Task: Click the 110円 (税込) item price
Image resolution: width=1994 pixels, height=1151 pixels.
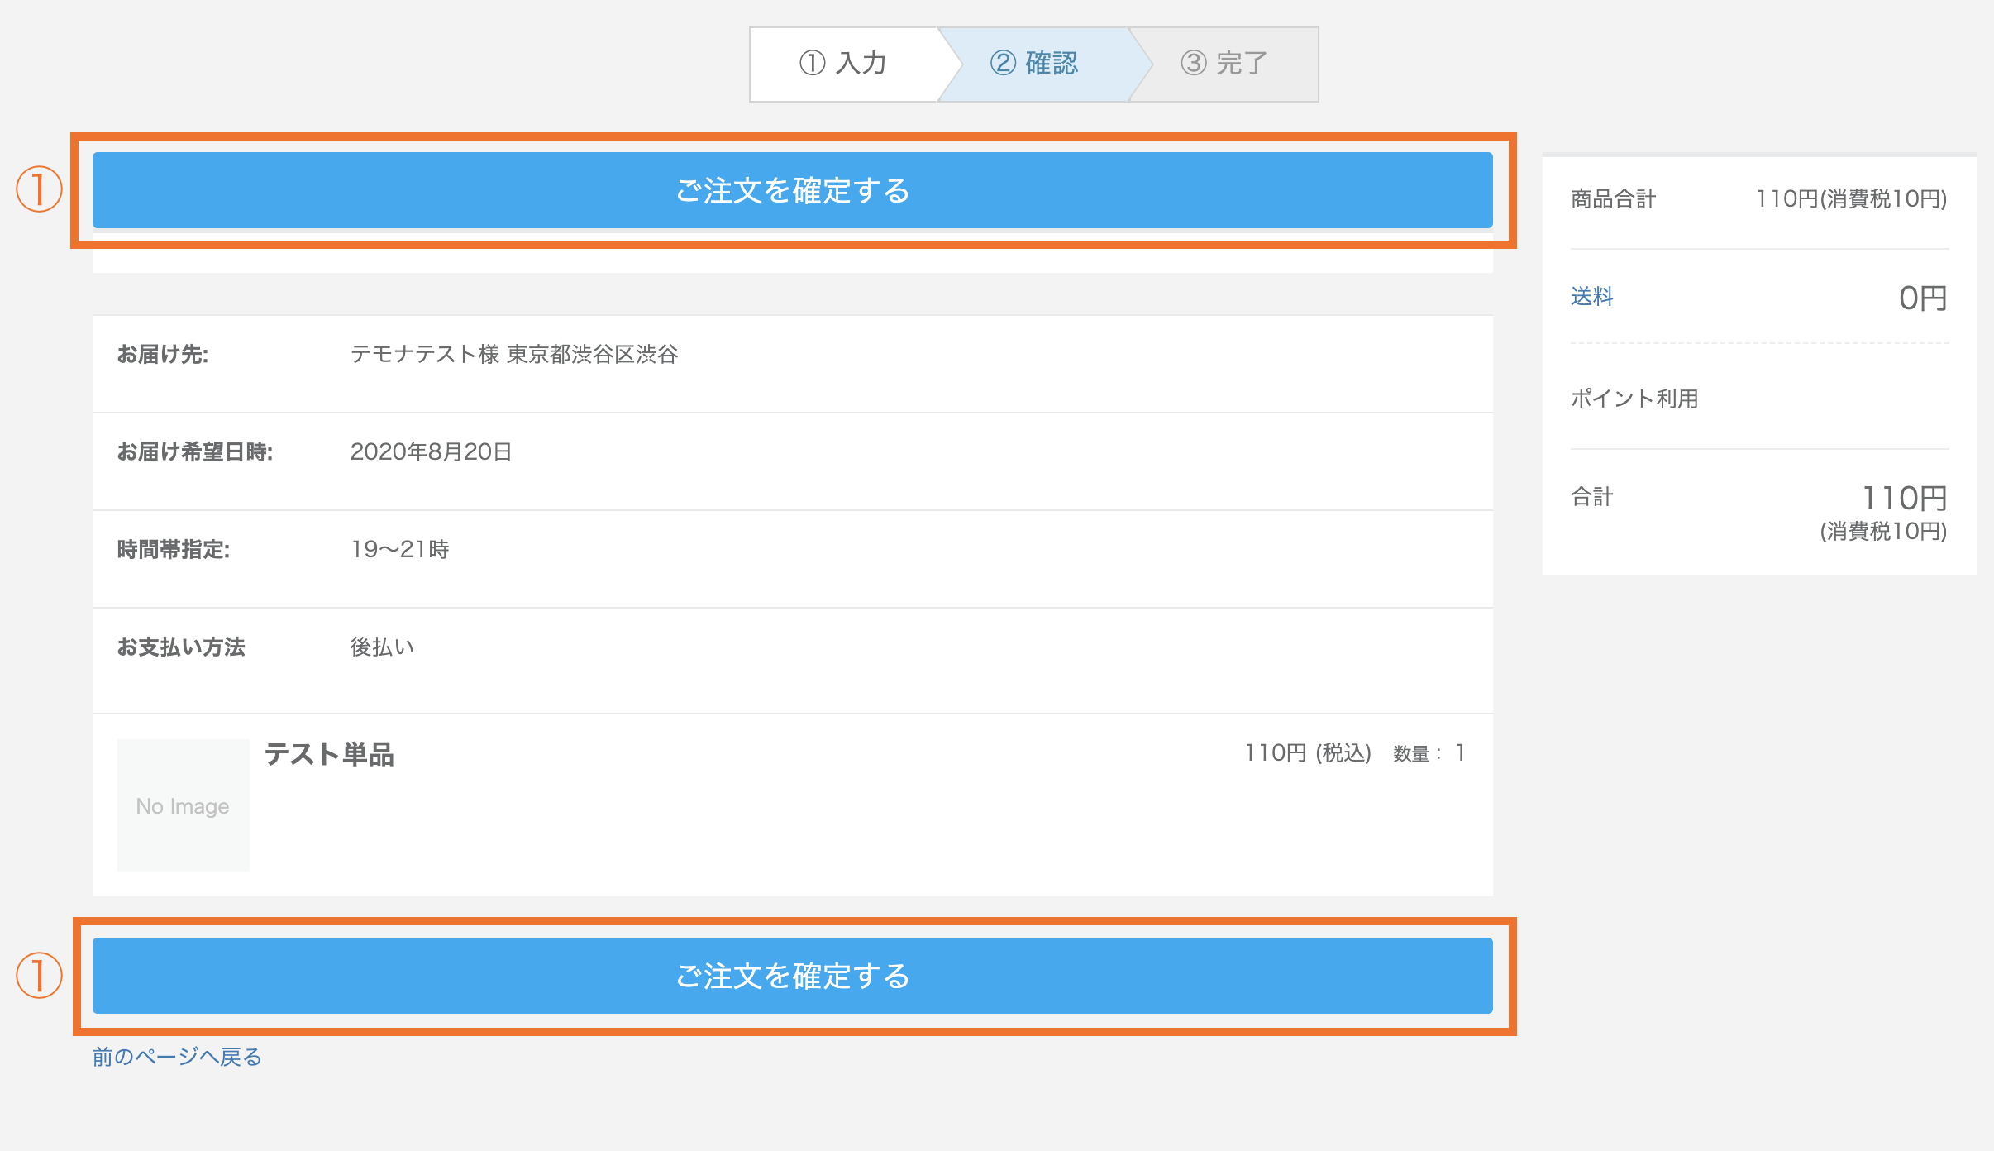Action: [x=1307, y=753]
